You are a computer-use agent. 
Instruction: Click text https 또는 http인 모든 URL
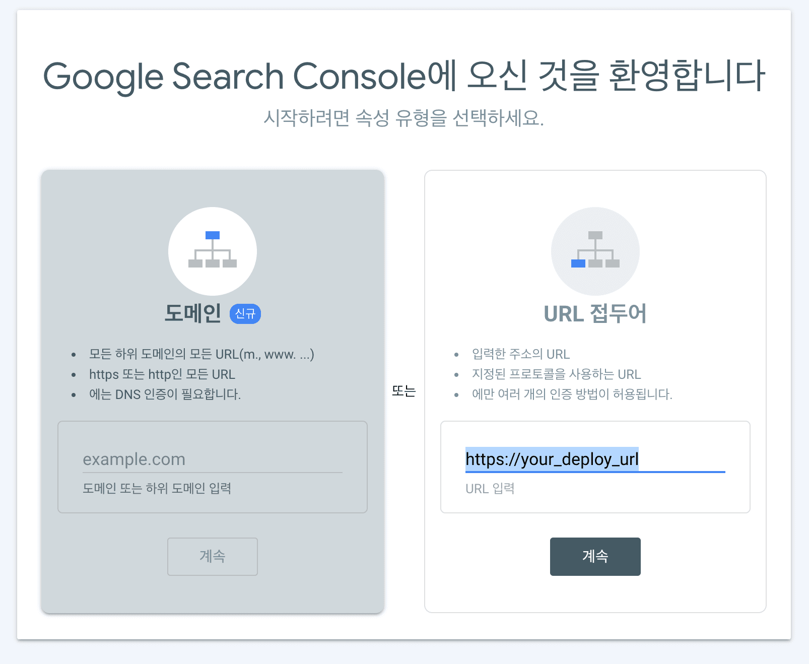click(x=162, y=374)
